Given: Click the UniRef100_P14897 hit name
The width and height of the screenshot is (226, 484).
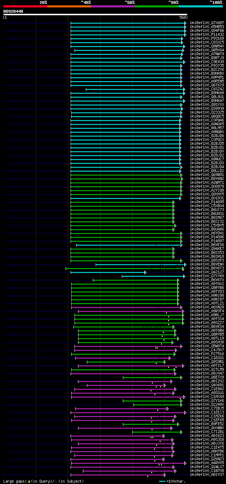Looking at the screenshot, I should coord(207,241).
